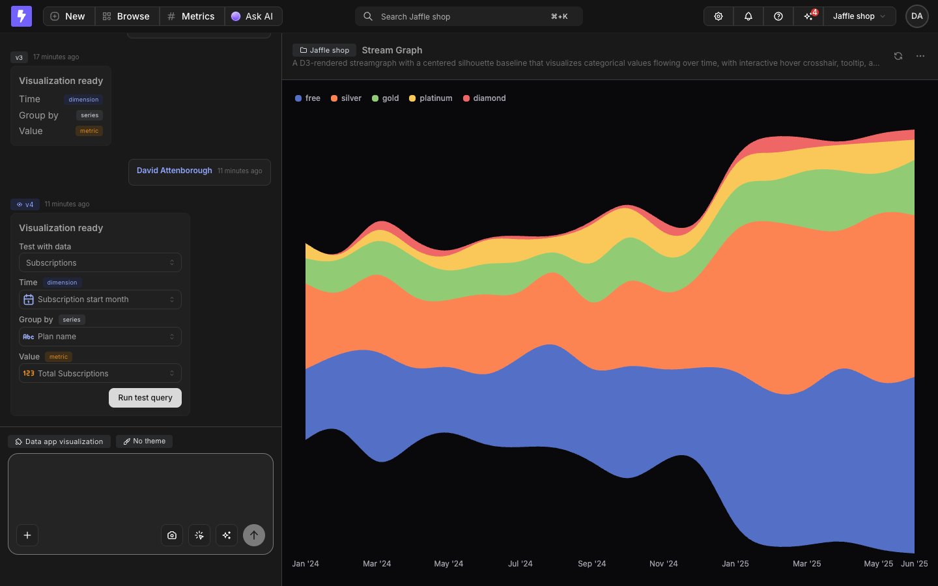
Task: Send message with arrow-up button
Action: point(254,535)
